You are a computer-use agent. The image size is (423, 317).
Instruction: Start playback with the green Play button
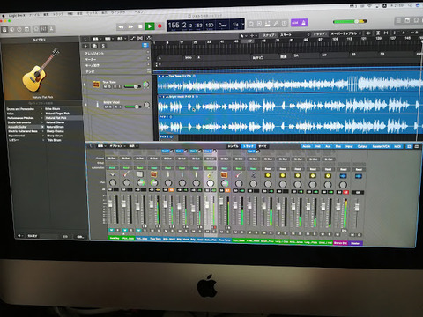(x=150, y=26)
